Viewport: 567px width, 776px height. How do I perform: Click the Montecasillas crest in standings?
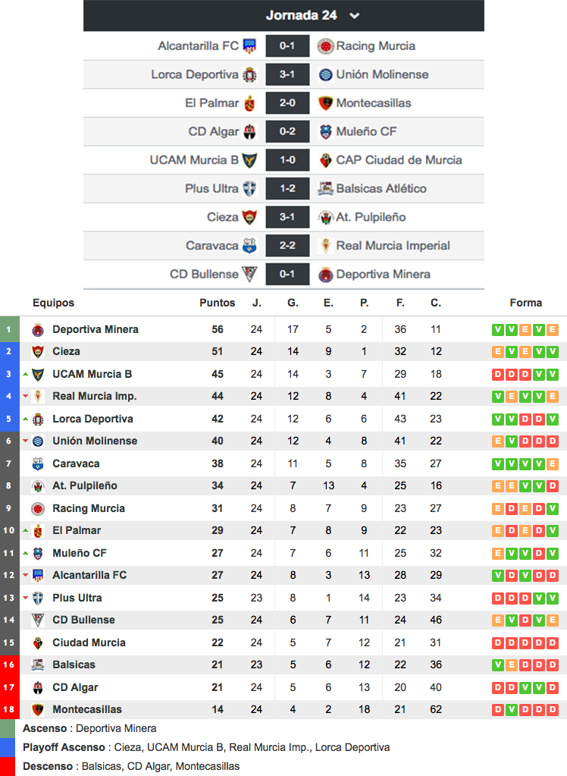[38, 710]
